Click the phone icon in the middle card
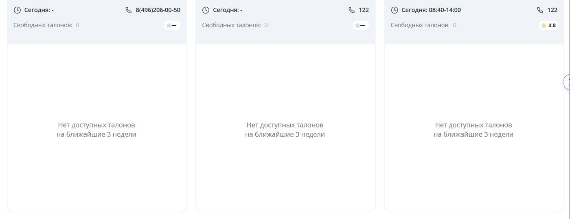 coord(352,10)
